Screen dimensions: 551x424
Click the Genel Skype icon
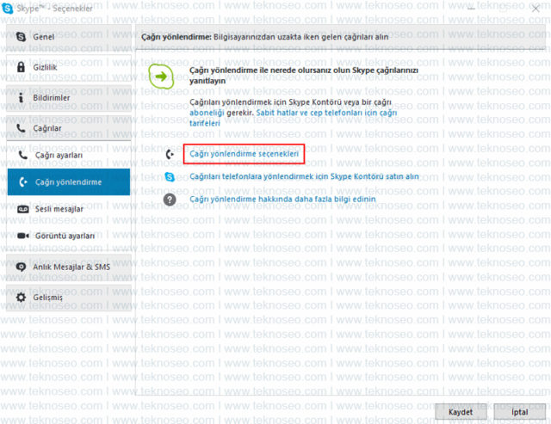[x=21, y=36]
